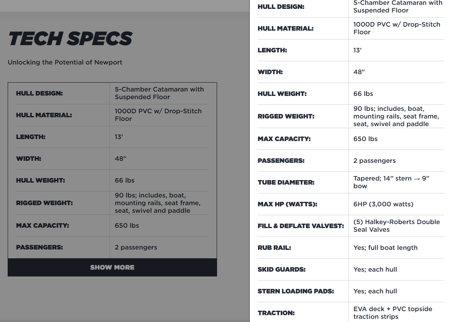Select the EVA deck traction strips value
This screenshot has width=449, height=322.
(393, 313)
